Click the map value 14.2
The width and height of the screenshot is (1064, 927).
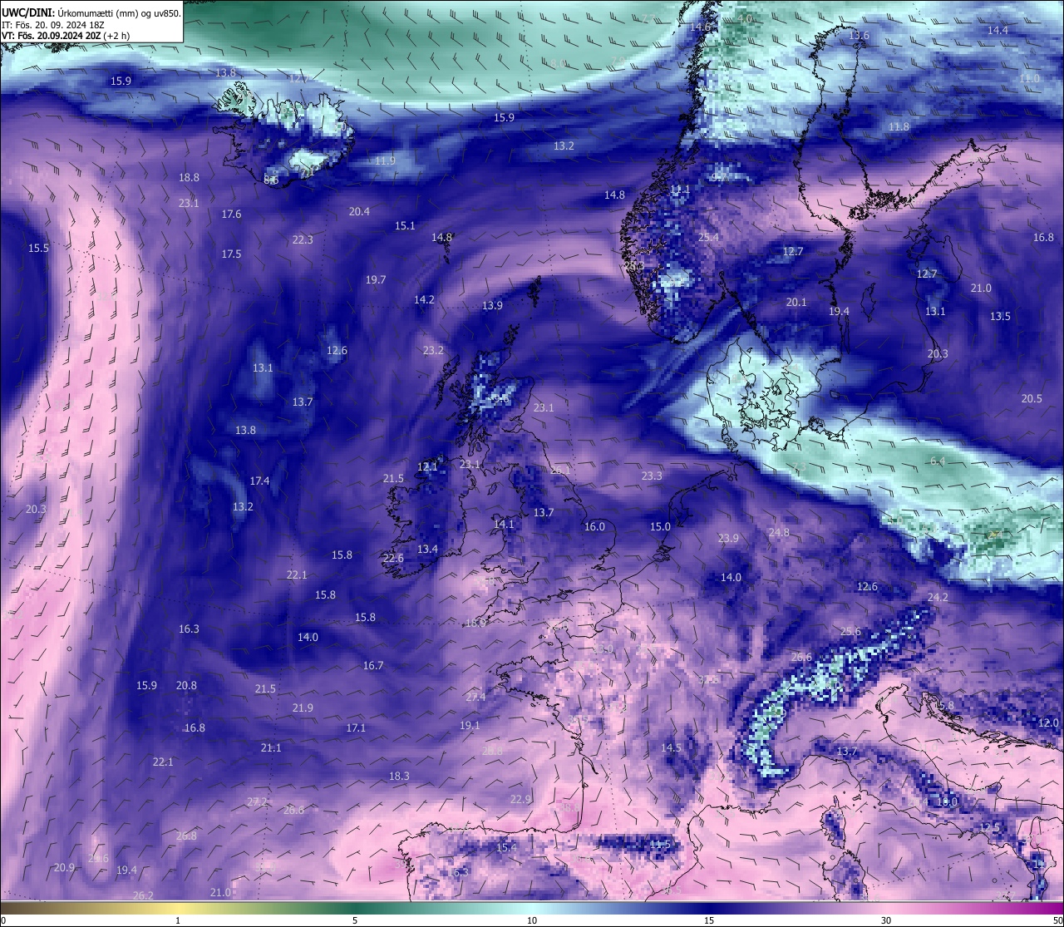[424, 300]
